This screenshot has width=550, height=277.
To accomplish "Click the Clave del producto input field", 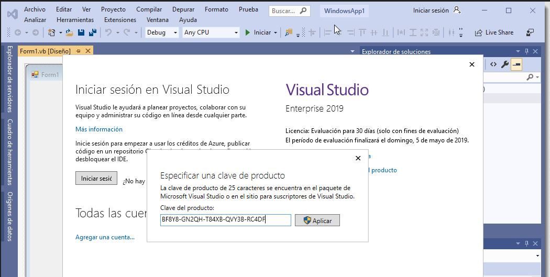I will [226, 220].
